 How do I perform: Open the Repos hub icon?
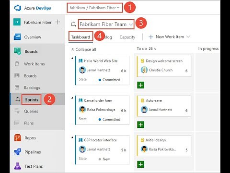pyautogui.click(x=17, y=137)
